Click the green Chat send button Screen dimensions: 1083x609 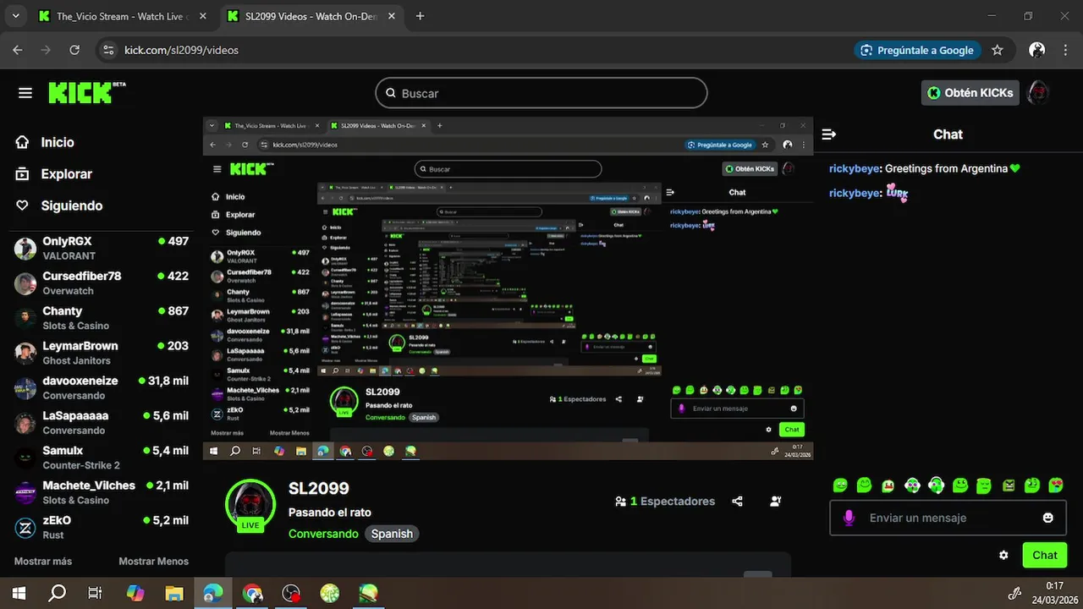click(1044, 555)
